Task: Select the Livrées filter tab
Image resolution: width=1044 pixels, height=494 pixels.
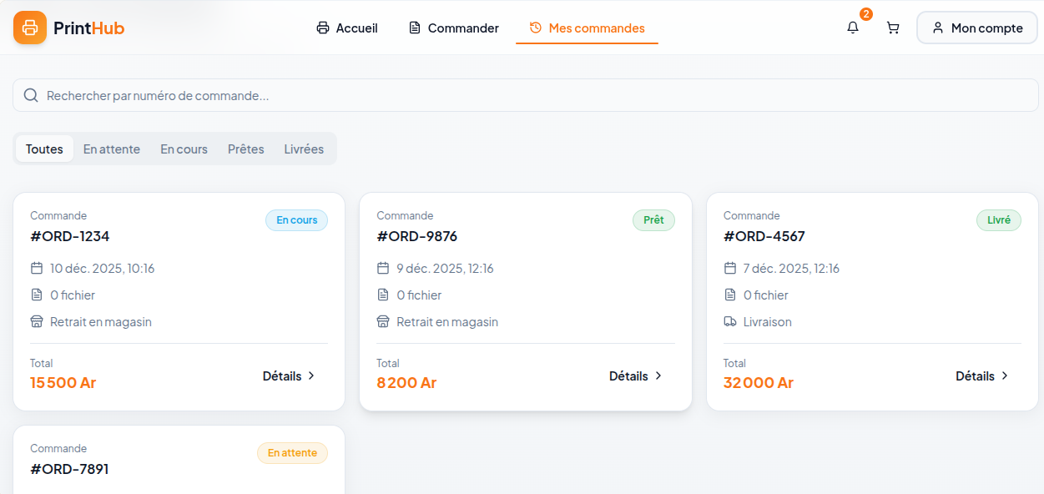Action: click(x=304, y=149)
